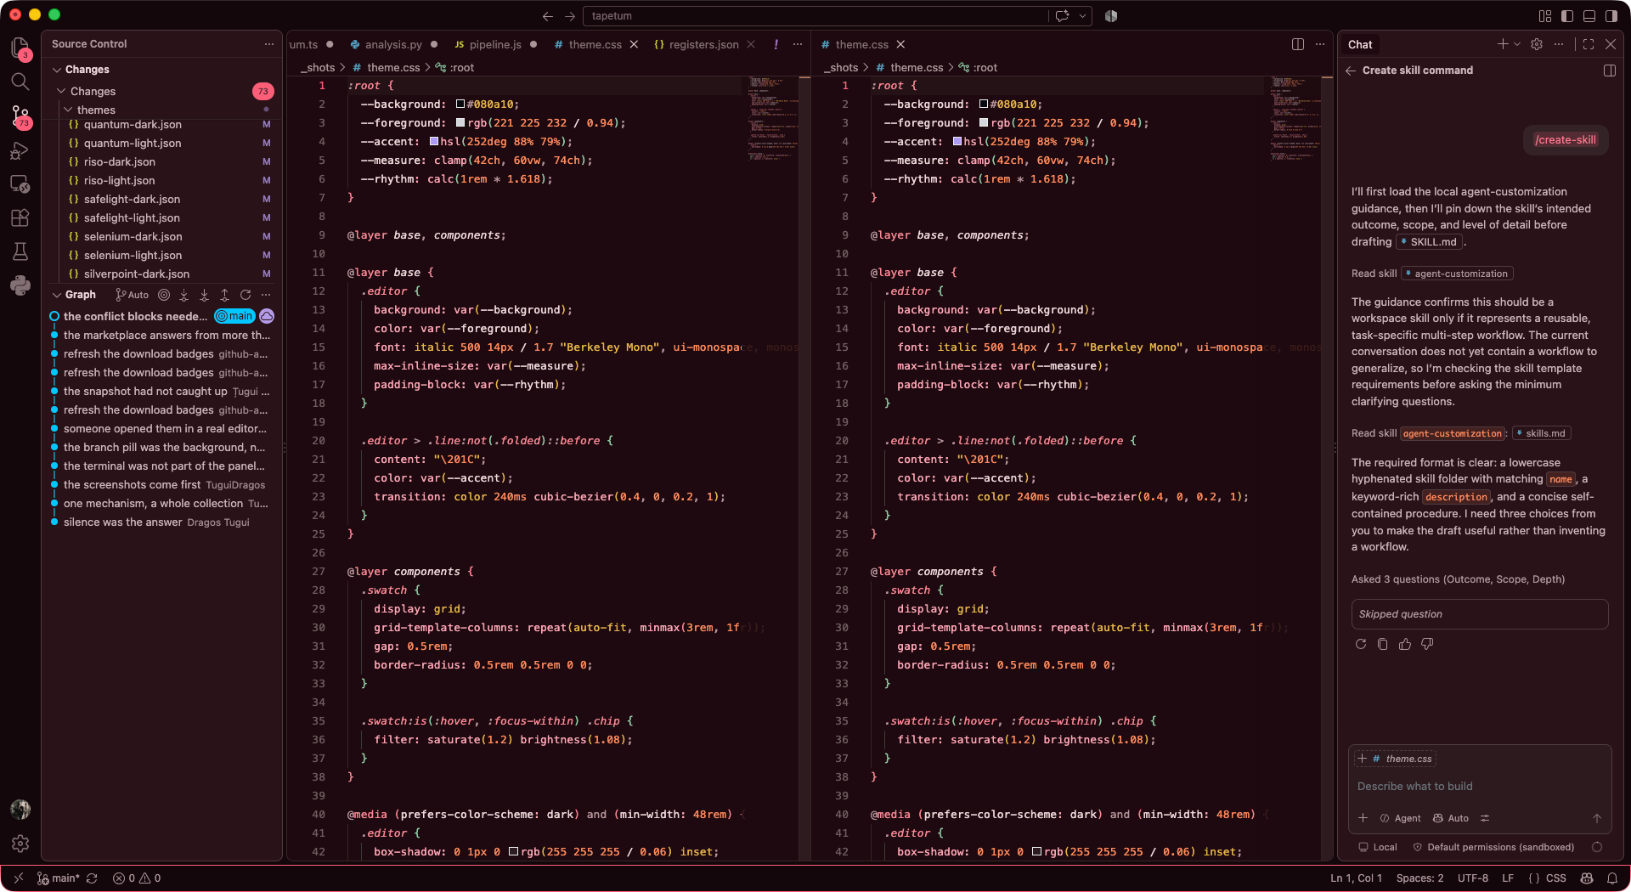The width and height of the screenshot is (1631, 892).
Task: Click the Graph pull icon
Action: pos(204,295)
